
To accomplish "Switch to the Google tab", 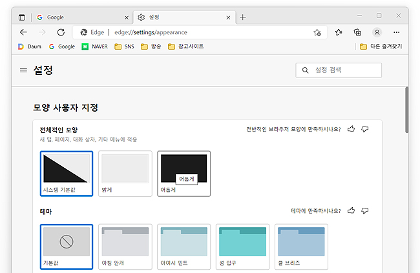I will pyautogui.click(x=83, y=17).
